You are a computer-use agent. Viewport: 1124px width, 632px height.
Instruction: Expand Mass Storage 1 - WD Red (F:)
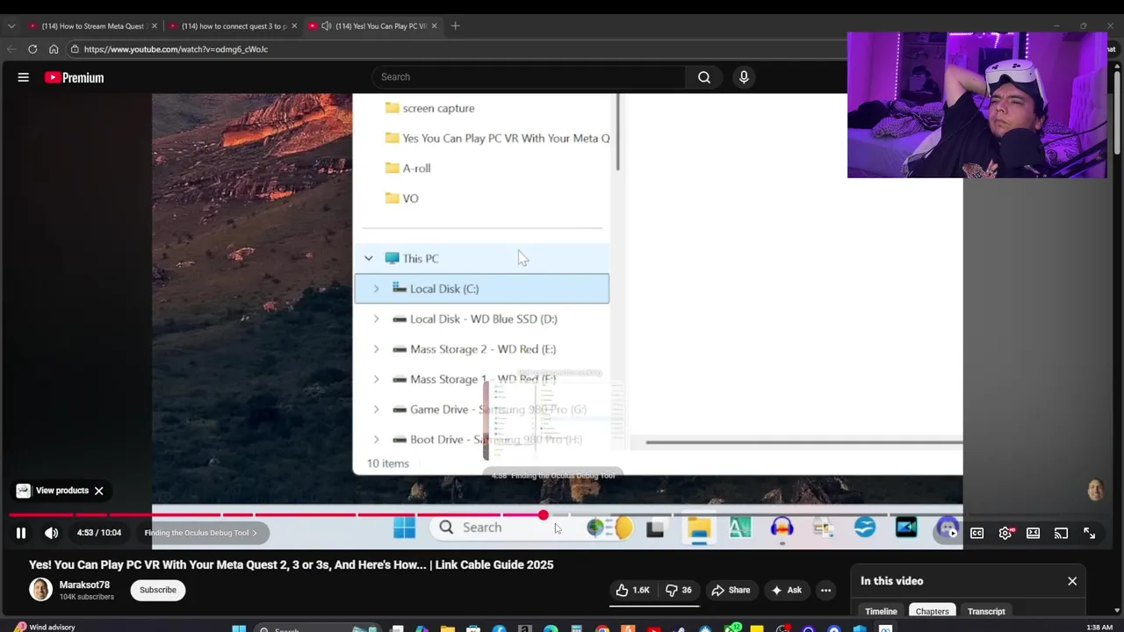[x=376, y=379]
